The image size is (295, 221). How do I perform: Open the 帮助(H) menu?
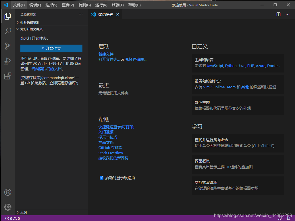134,5
